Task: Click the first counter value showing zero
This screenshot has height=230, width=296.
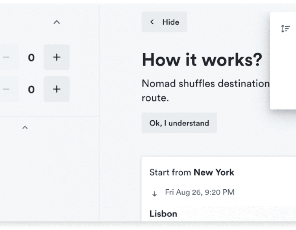Action: (x=31, y=57)
